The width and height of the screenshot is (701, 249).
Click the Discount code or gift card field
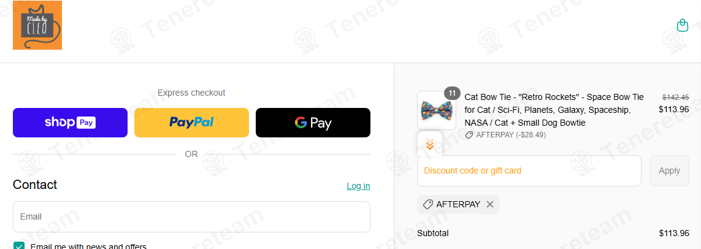(x=529, y=170)
